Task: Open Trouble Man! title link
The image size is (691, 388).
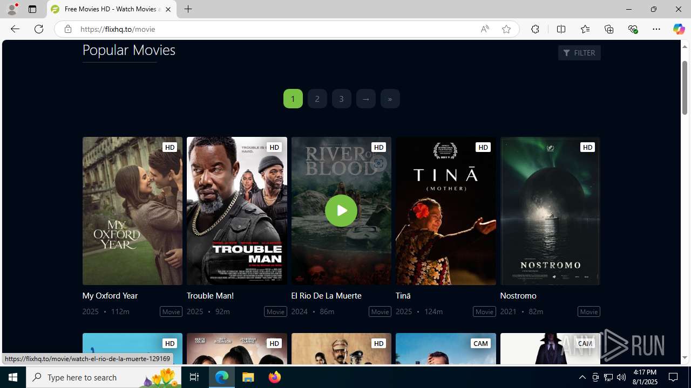Action: click(210, 295)
